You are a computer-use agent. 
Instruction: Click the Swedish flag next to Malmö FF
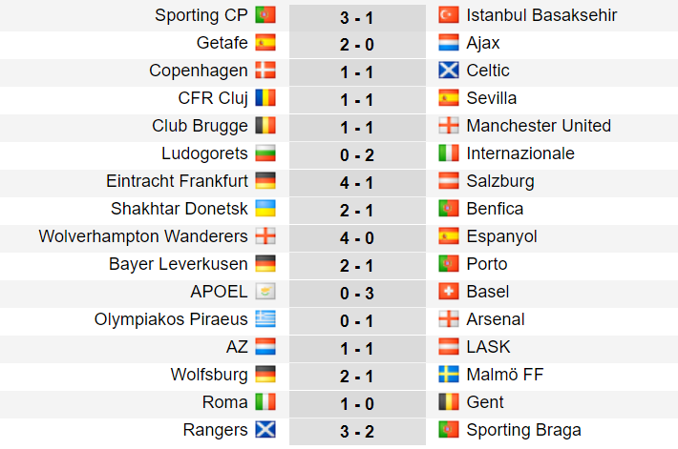pyautogui.click(x=449, y=375)
